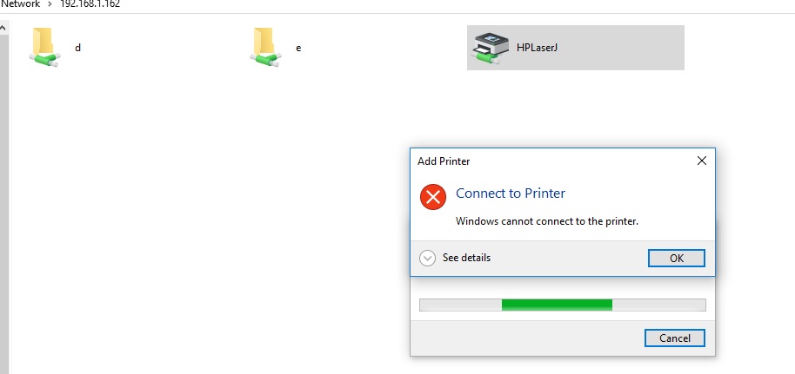Select the HPLaserJ printer name label
Screen dimensions: 795x374
pyautogui.click(x=536, y=48)
